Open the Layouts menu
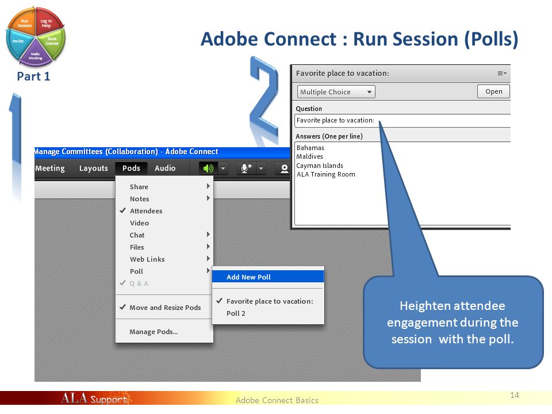552x414 pixels. coord(94,168)
